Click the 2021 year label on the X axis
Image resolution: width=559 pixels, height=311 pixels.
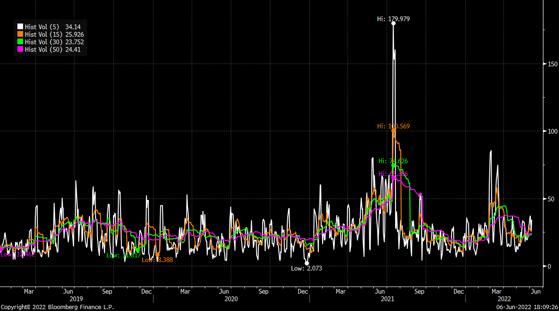[387, 299]
